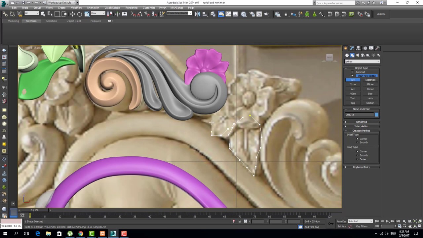This screenshot has width=423, height=238.
Task: Expand the Interpolation rollout
Action: tap(361, 126)
